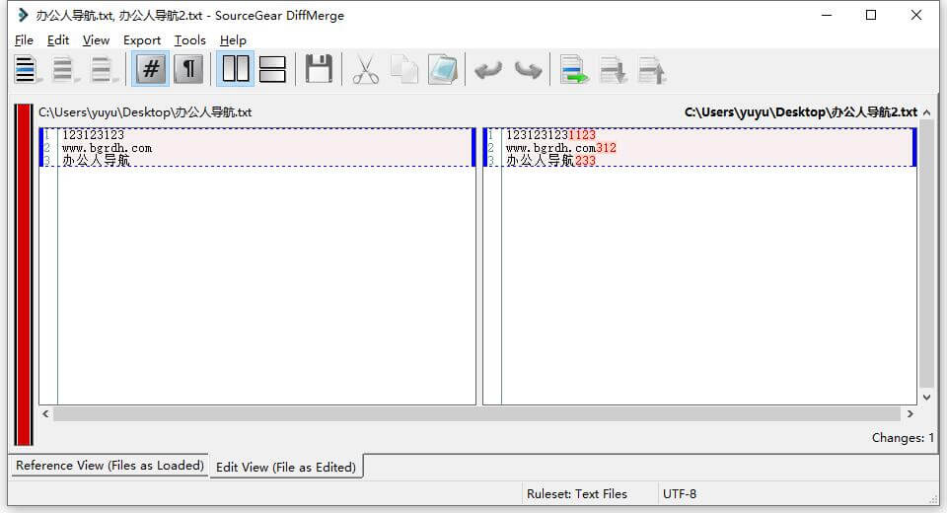
Task: Click the scissors Cut icon
Action: (366, 69)
